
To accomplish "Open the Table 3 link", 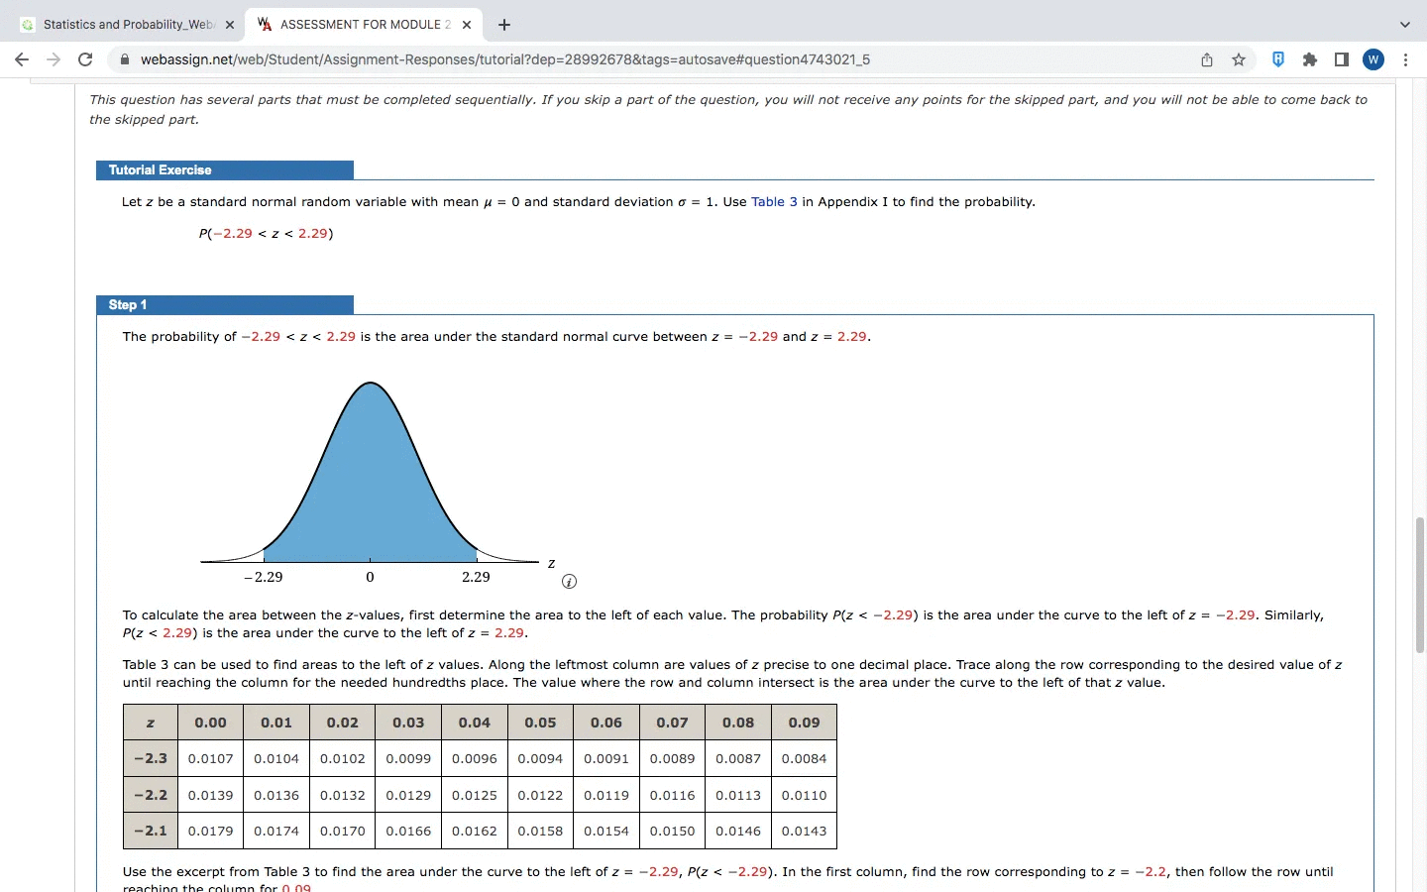I will click(775, 202).
